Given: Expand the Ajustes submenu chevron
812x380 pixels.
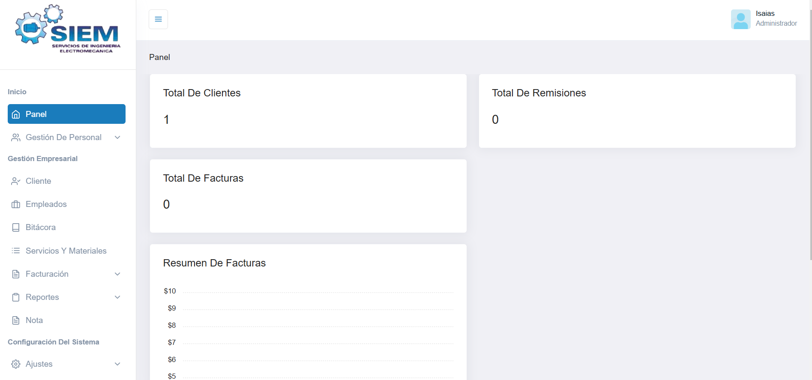Looking at the screenshot, I should click(x=117, y=364).
